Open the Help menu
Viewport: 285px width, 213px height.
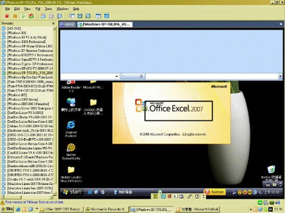tap(76, 9)
